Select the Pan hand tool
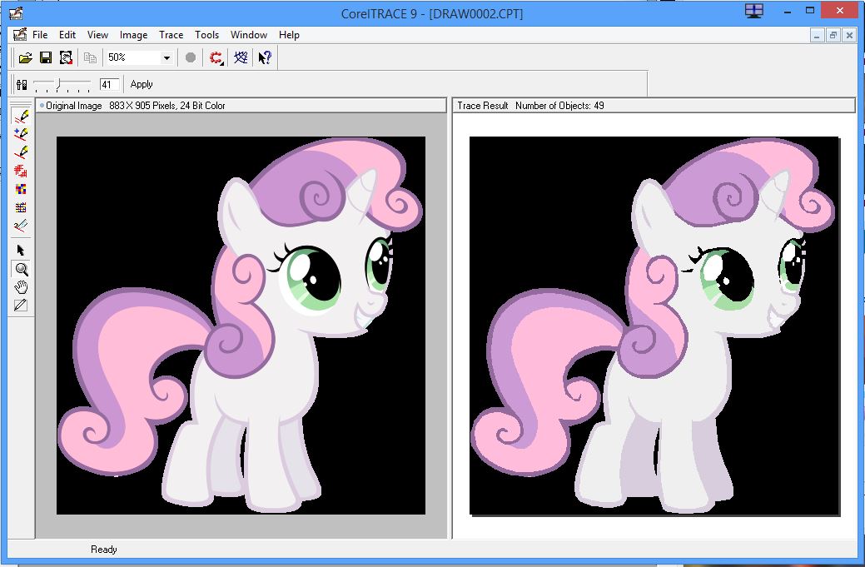Image resolution: width=865 pixels, height=567 pixels. pyautogui.click(x=21, y=287)
